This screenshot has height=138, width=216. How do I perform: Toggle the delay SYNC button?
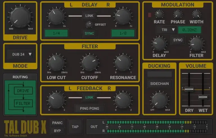click(89, 33)
